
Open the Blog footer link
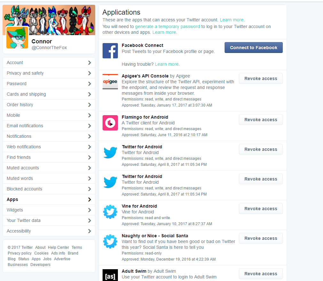(x=12, y=259)
